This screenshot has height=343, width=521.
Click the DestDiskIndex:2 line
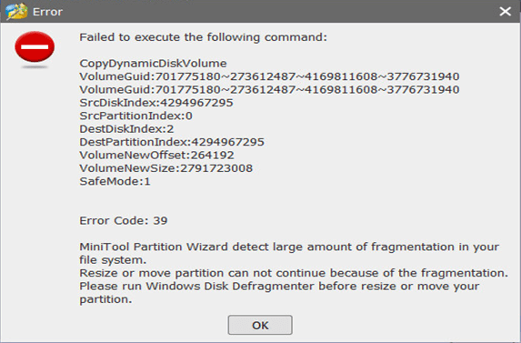pos(126,129)
